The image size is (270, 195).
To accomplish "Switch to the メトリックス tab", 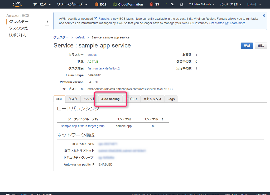I will (x=153, y=99).
